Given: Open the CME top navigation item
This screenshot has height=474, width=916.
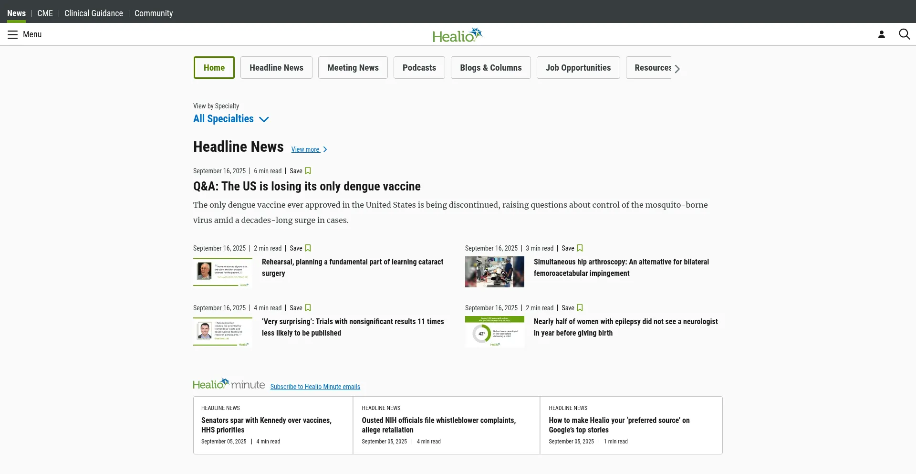Looking at the screenshot, I should (45, 13).
